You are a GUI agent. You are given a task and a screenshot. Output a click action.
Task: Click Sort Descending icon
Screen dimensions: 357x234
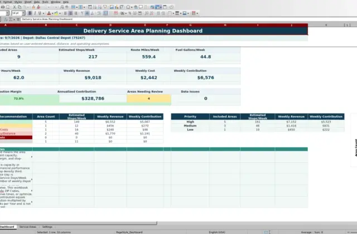pyautogui.click(x=100, y=7)
